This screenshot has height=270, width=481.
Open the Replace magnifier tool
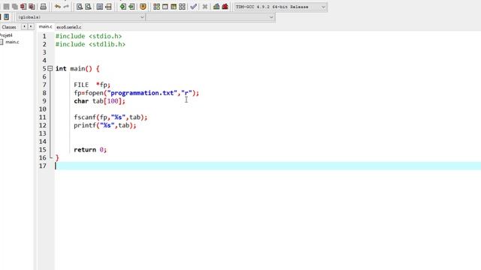[x=88, y=7]
